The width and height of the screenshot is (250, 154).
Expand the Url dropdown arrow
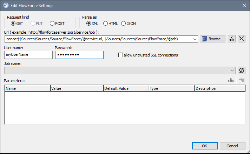[x=195, y=39]
